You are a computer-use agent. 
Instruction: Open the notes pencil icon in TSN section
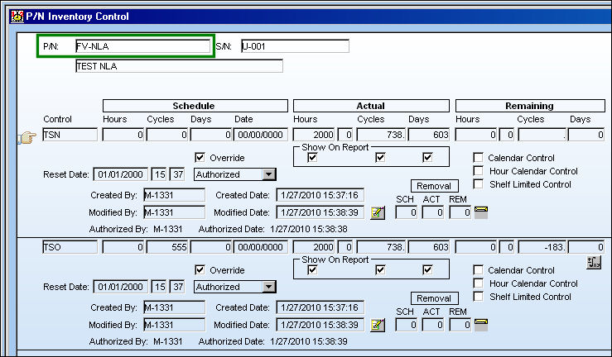point(378,212)
